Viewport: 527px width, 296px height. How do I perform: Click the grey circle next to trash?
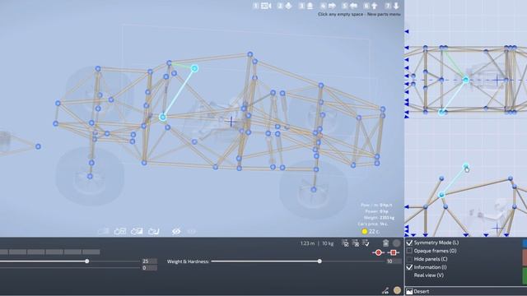click(397, 243)
